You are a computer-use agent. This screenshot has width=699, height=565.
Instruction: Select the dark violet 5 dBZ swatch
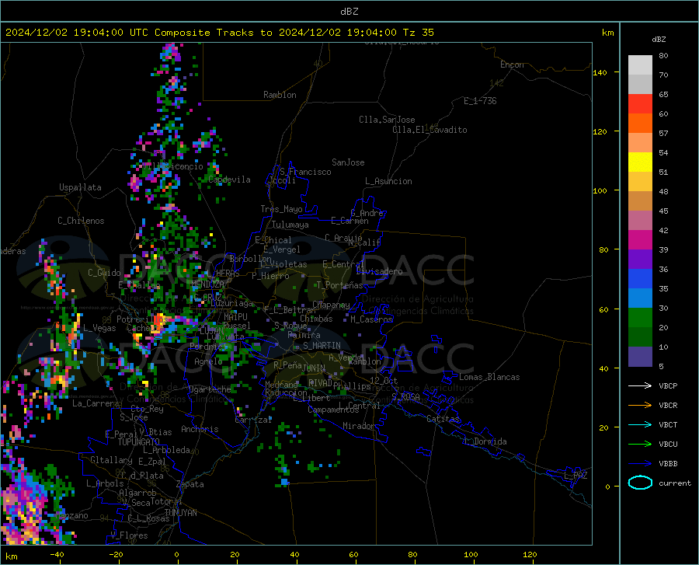pos(640,357)
